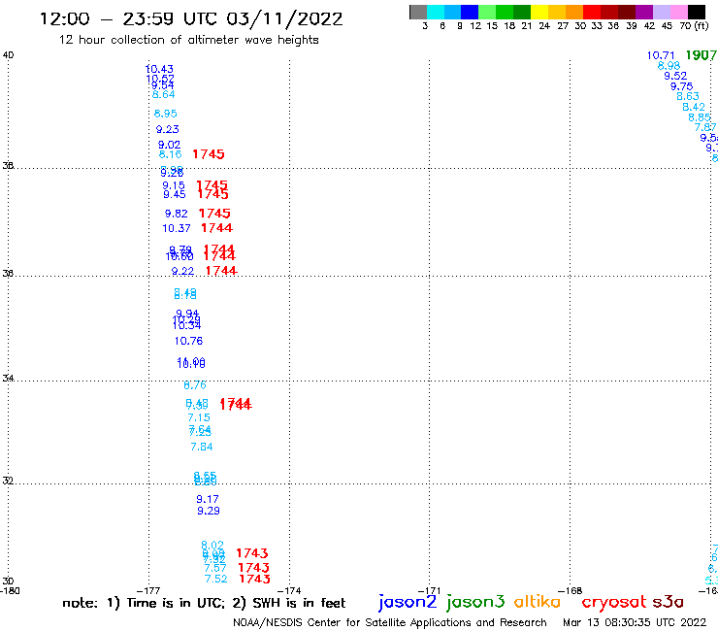Image resolution: width=718 pixels, height=631 pixels.
Task: Click the 1744 timestamp beside 9.22
Action: point(221,271)
